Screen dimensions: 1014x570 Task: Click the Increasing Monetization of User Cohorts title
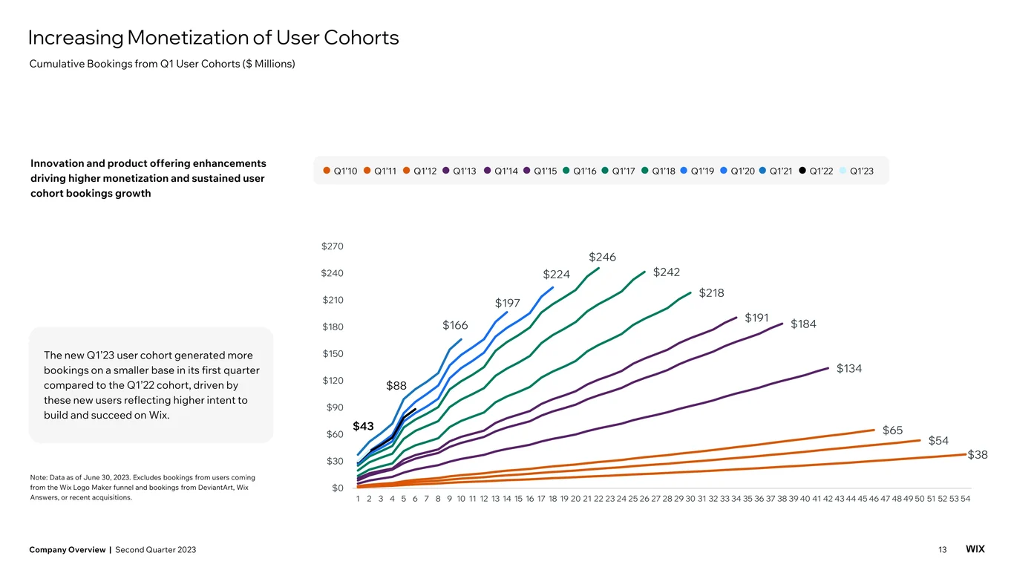tap(213, 38)
